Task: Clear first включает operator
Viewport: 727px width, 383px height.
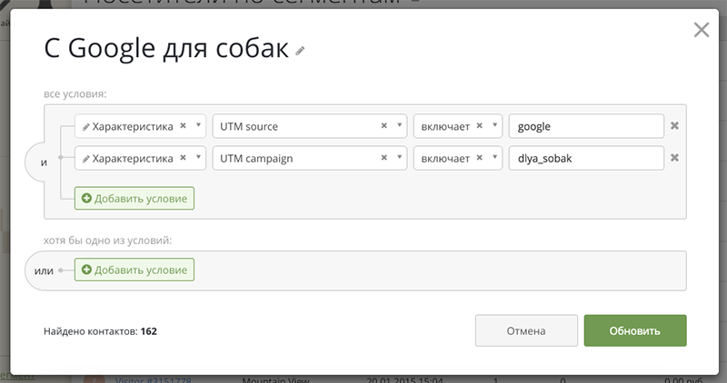Action: (480, 125)
